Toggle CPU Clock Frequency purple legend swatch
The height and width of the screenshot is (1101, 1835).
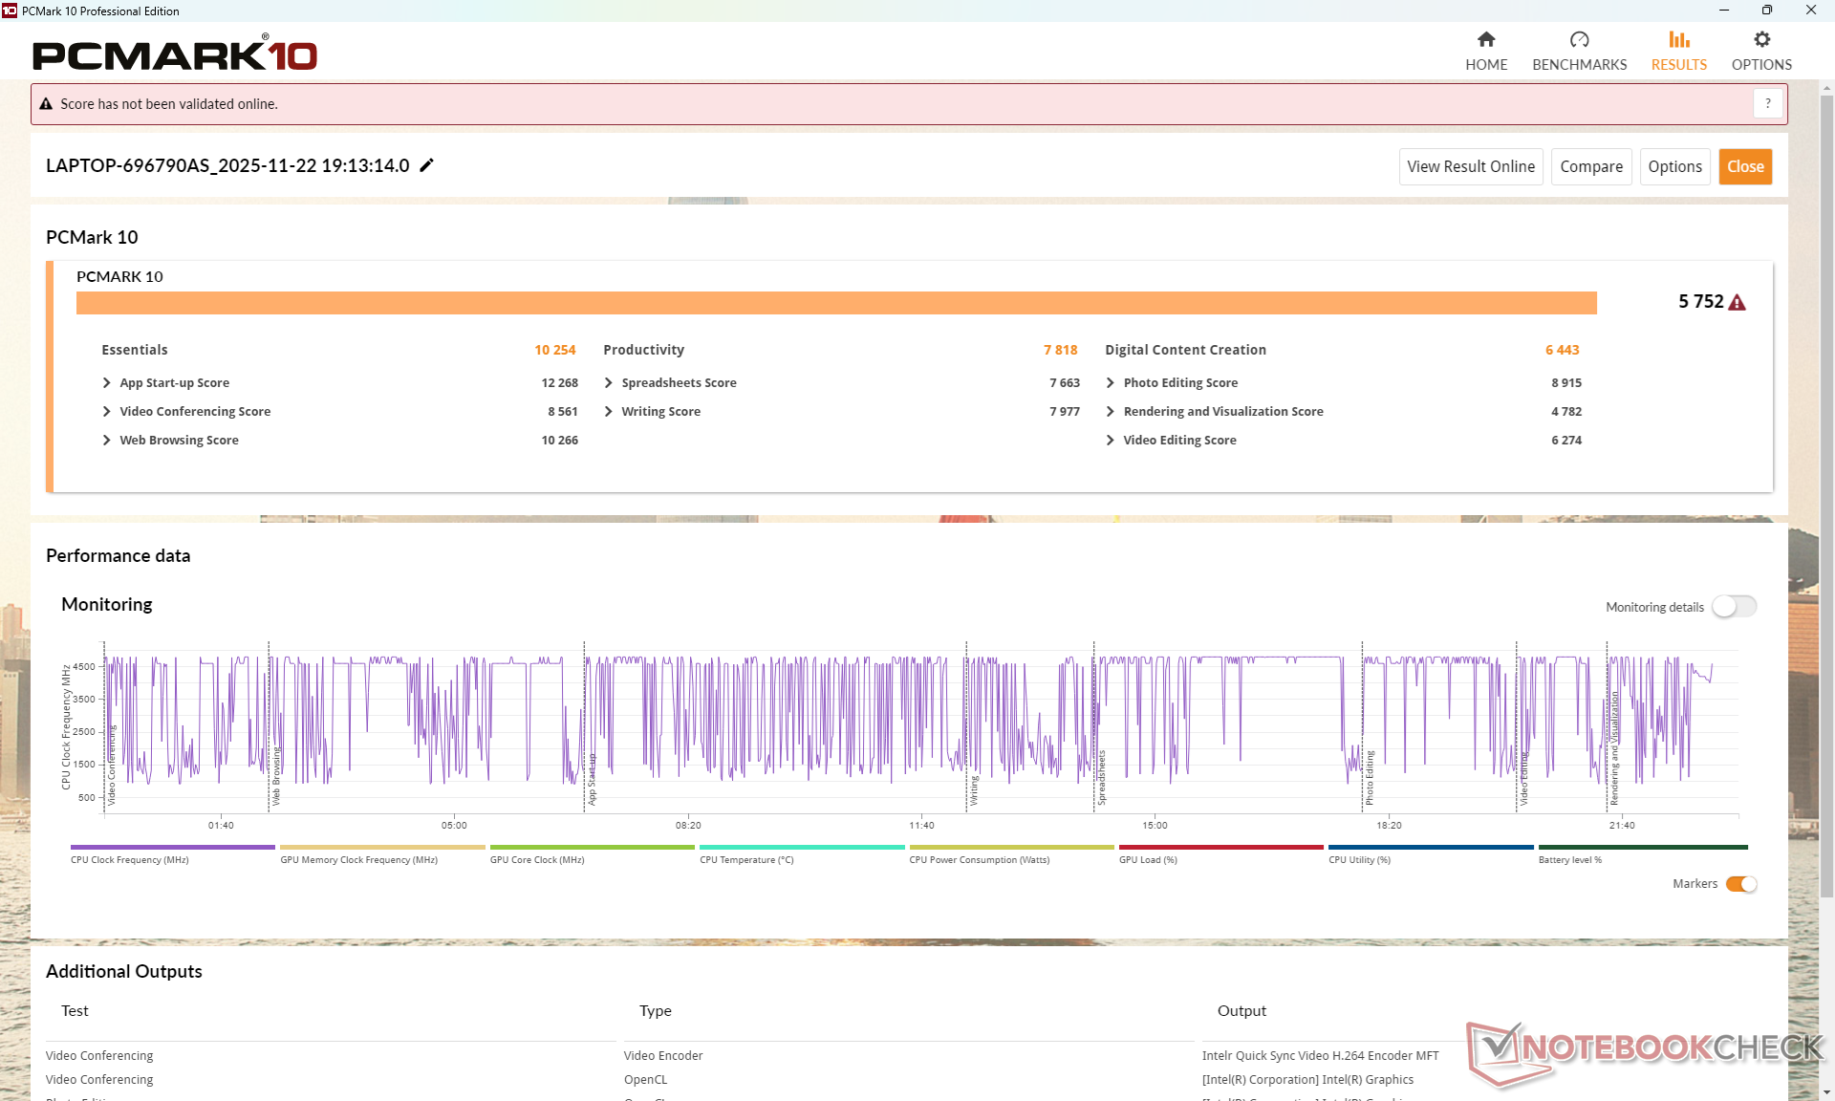pos(172,848)
